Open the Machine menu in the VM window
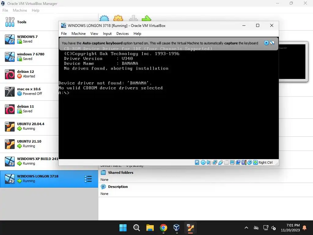Image resolution: width=313 pixels, height=235 pixels. coord(79,34)
